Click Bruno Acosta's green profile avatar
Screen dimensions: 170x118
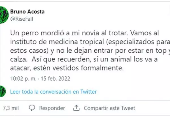[x=3, y=15]
